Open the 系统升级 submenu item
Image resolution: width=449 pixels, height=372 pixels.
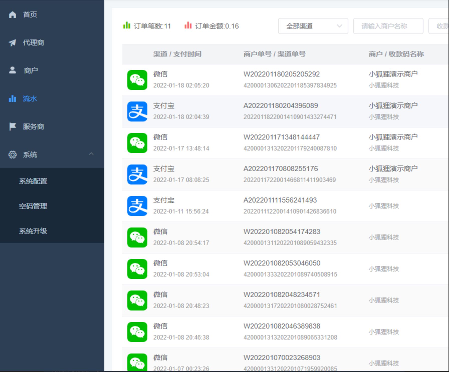click(52, 231)
